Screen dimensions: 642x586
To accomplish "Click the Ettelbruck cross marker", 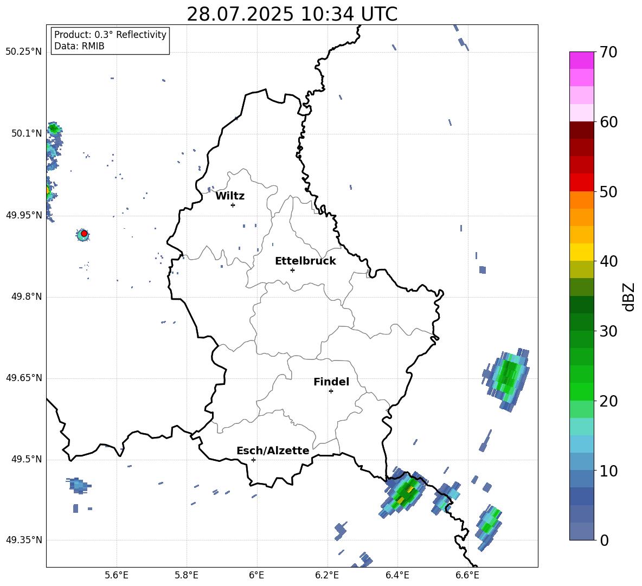I will [x=292, y=270].
